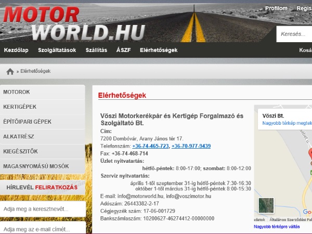The width and height of the screenshot is (312, 234).
Task: Click the home icon in breadcrumb
Action: click(x=10, y=71)
